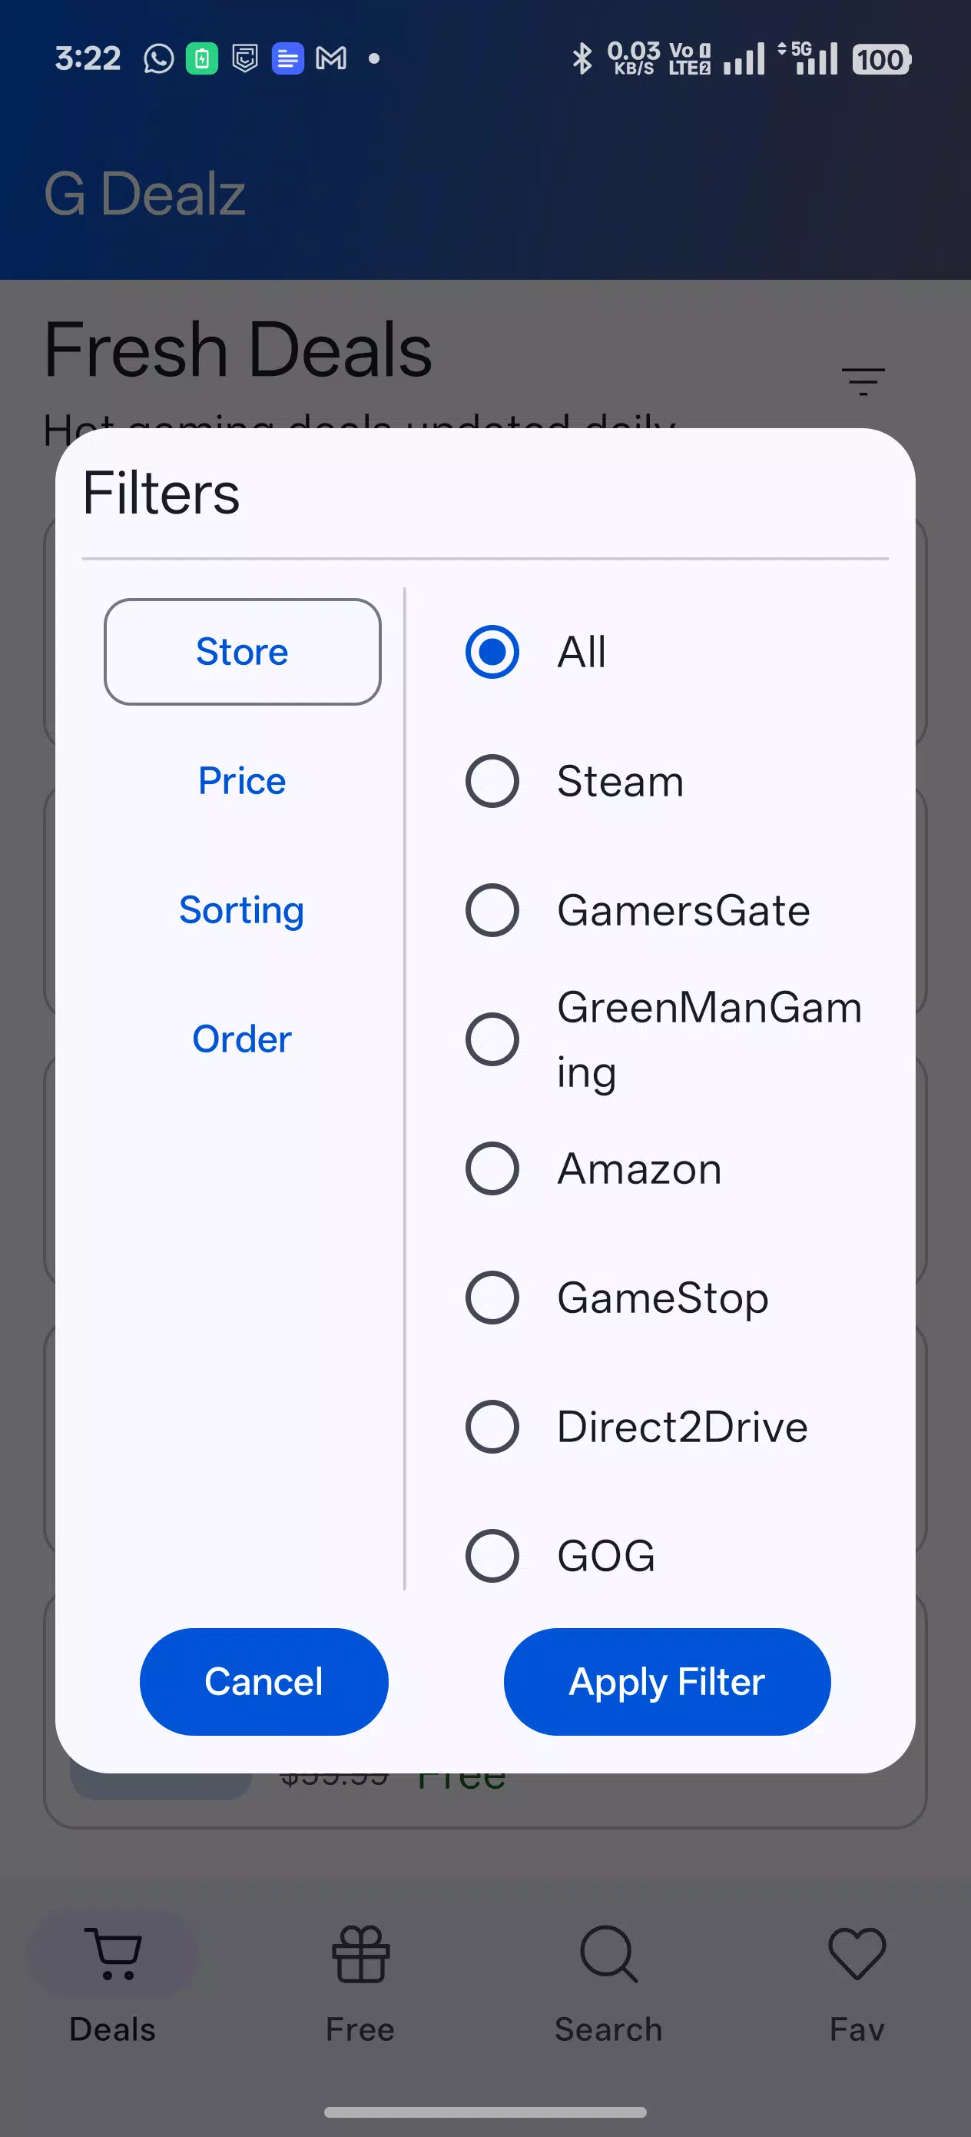Switch to the Price filter tab
Viewport: 971px width, 2137px height.
(x=241, y=781)
